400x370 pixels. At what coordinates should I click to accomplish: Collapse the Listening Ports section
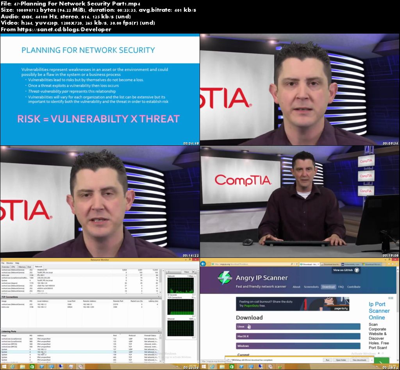coord(159,331)
